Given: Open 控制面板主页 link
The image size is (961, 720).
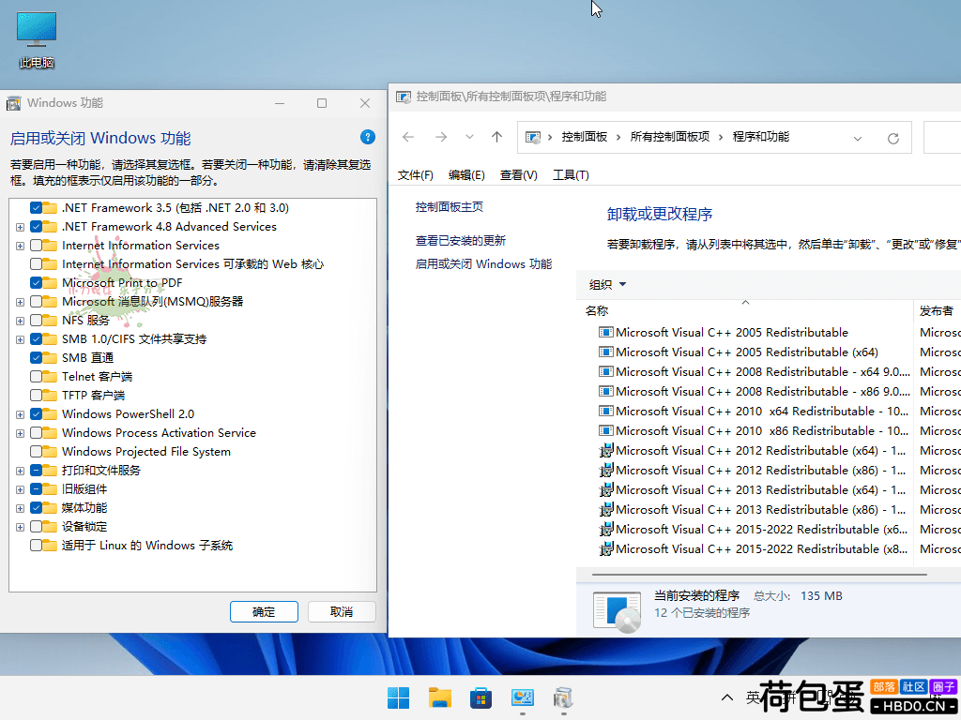Looking at the screenshot, I should point(450,207).
